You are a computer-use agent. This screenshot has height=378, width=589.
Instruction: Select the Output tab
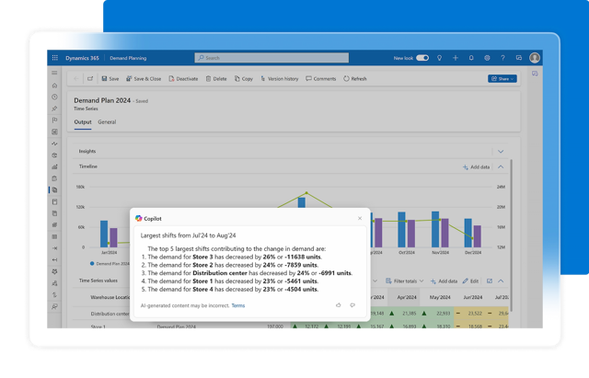[83, 121]
